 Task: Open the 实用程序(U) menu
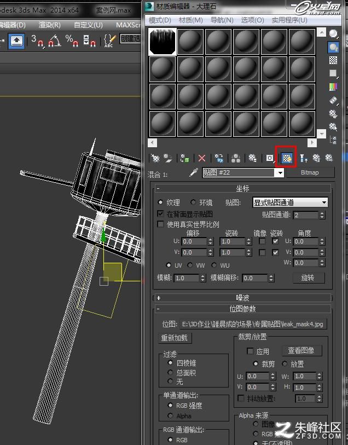coord(289,20)
